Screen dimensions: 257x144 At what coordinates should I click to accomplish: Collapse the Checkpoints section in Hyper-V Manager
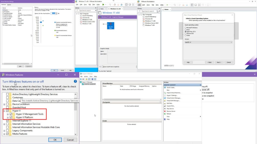click(160, 102)
